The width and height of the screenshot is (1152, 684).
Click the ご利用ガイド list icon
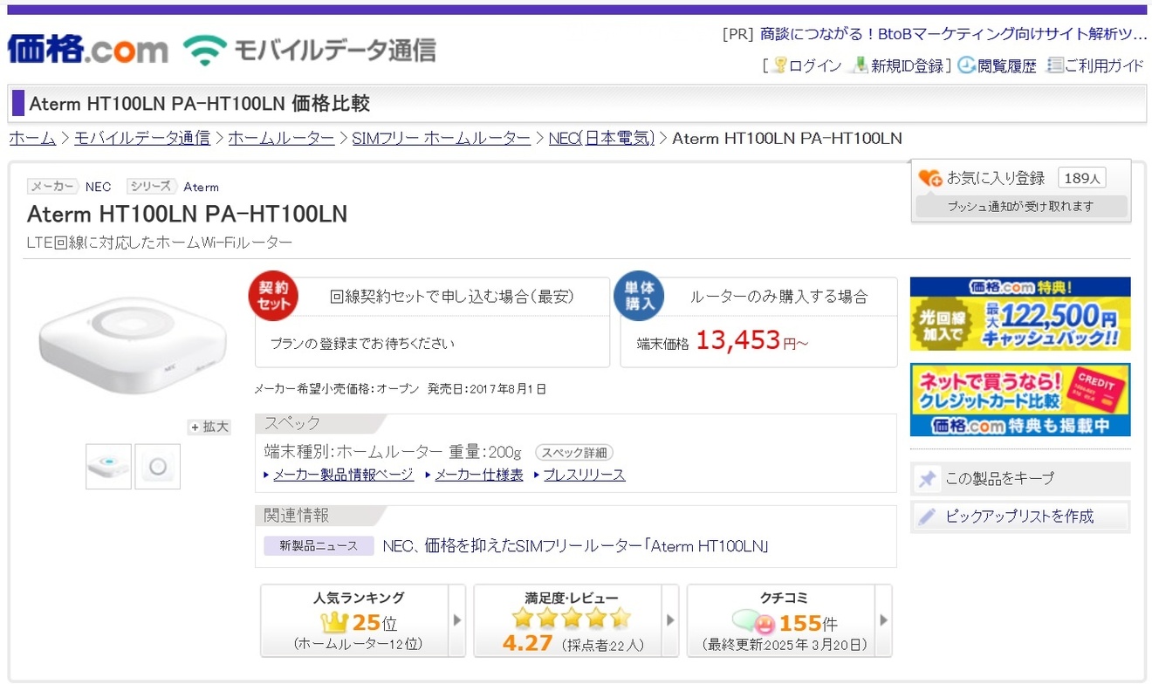(x=1055, y=65)
